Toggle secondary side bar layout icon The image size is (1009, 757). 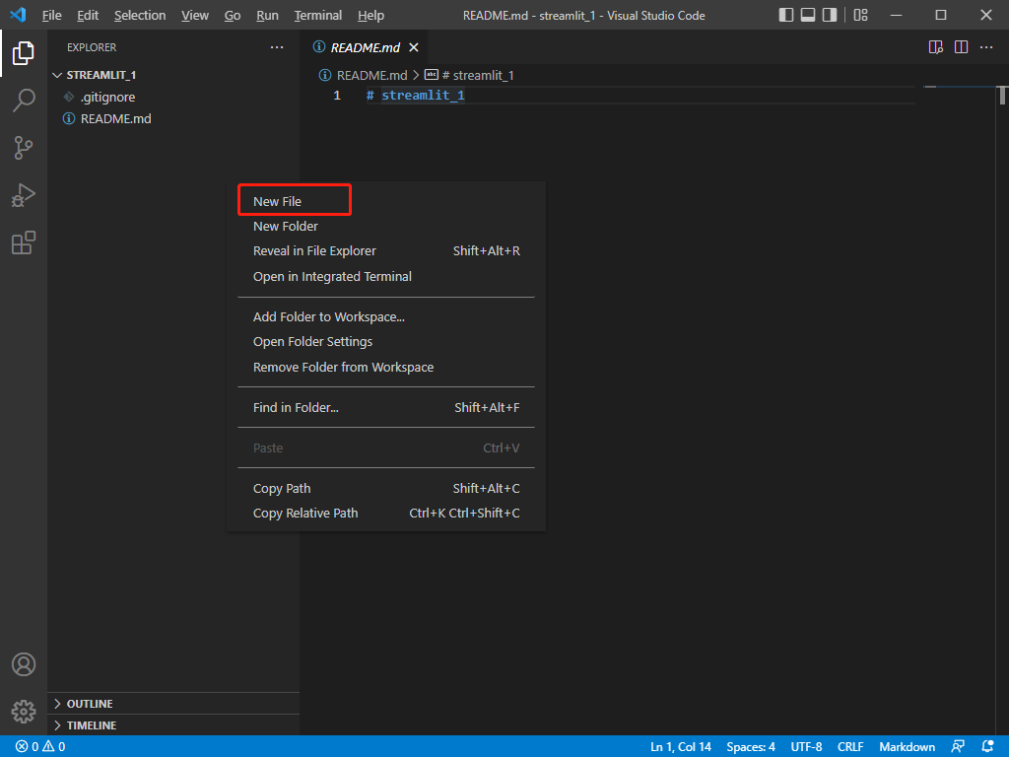(x=830, y=15)
